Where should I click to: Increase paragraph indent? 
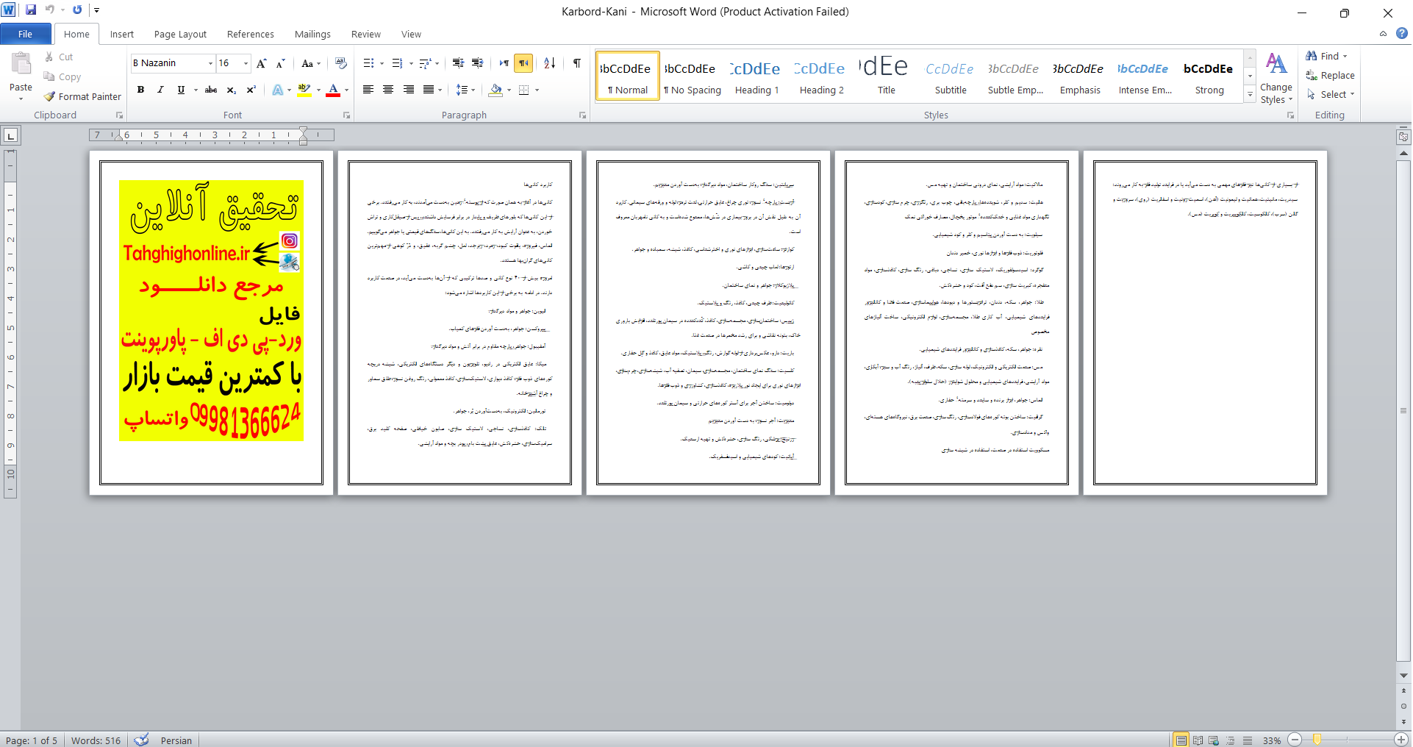(478, 63)
